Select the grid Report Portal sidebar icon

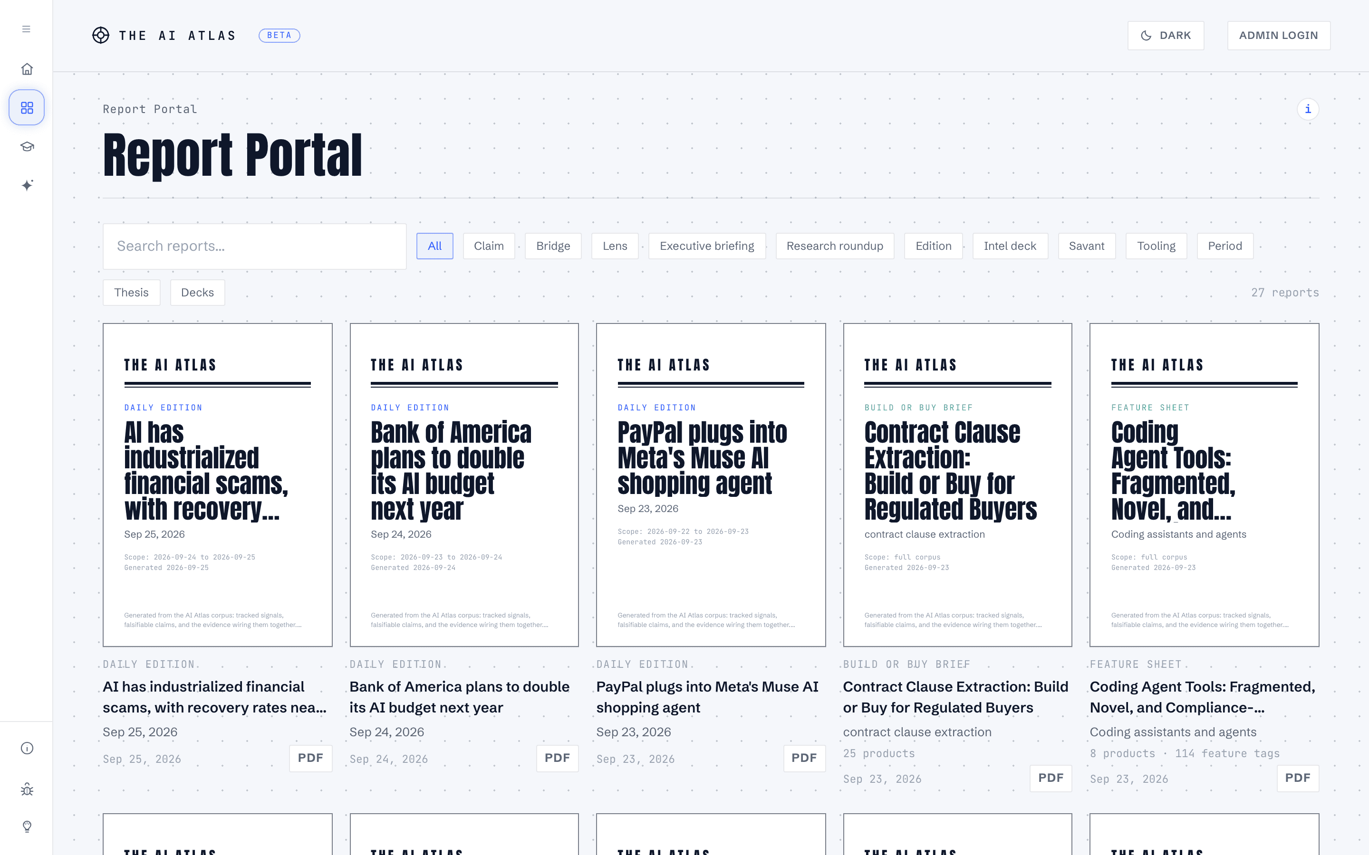pyautogui.click(x=27, y=107)
